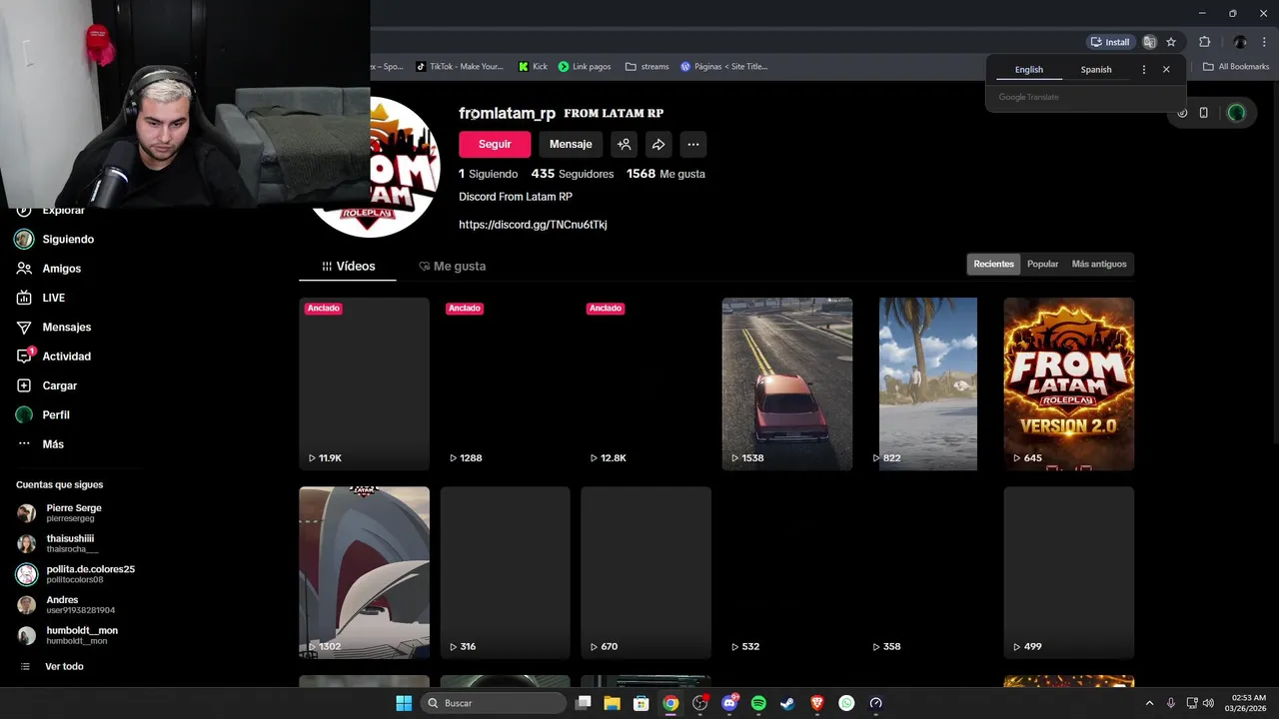This screenshot has width=1279, height=719.
Task: Open pinned video with 11.9K views
Action: coord(364,383)
